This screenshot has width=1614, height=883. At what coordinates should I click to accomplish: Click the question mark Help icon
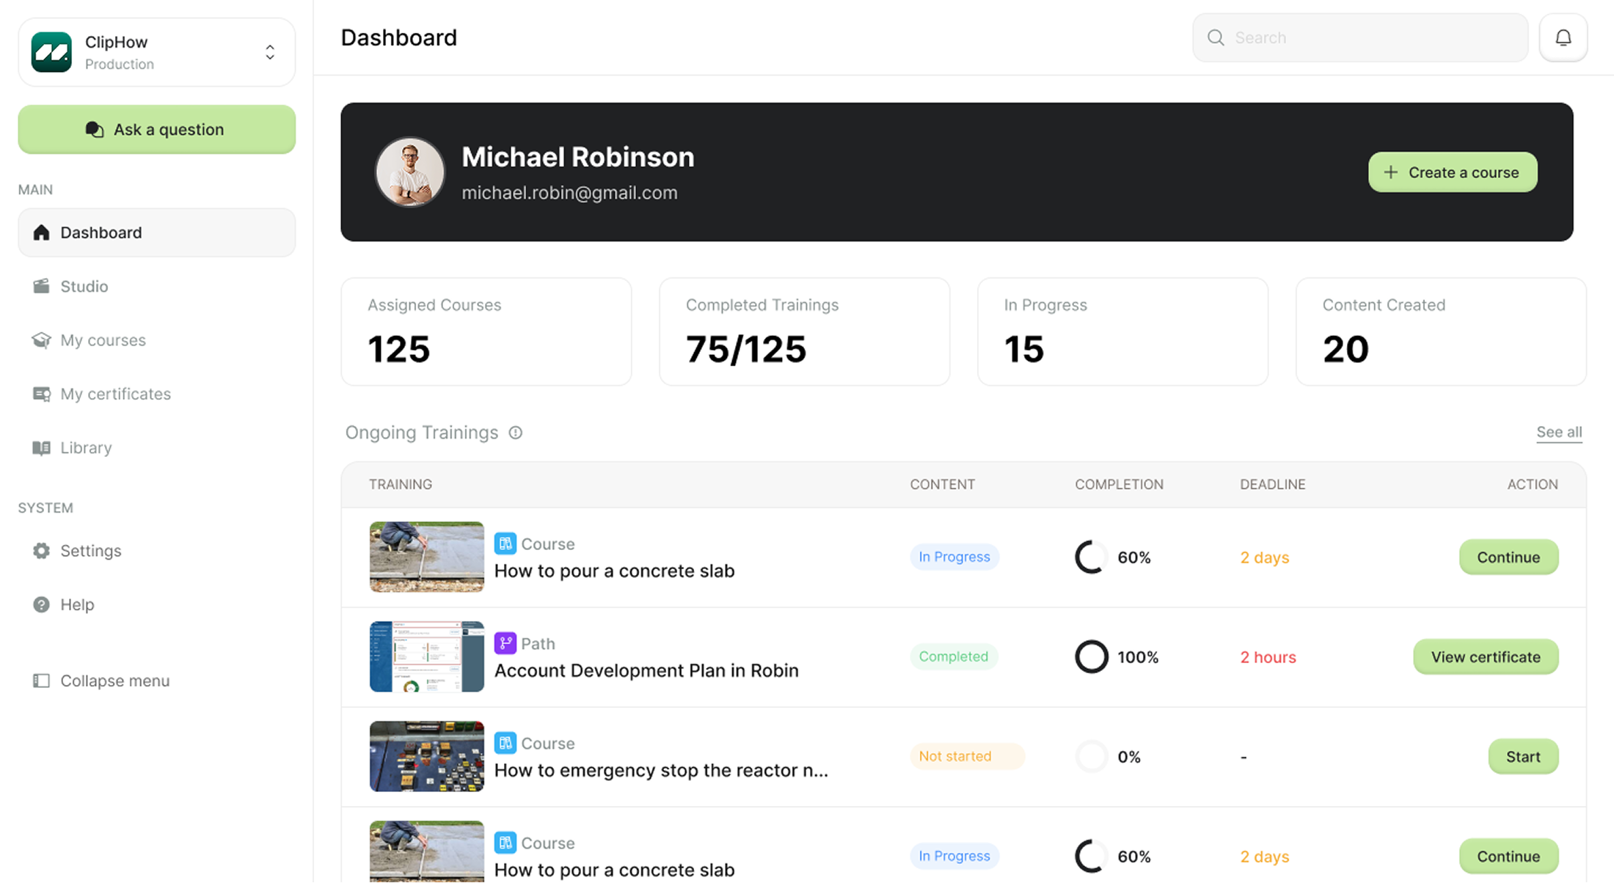click(x=41, y=604)
